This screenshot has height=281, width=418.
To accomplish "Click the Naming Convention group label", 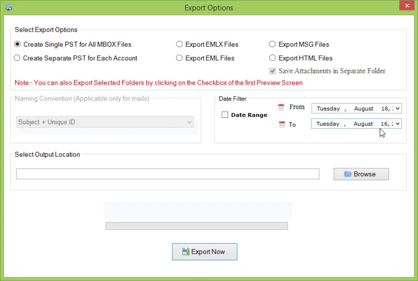I will click(82, 98).
